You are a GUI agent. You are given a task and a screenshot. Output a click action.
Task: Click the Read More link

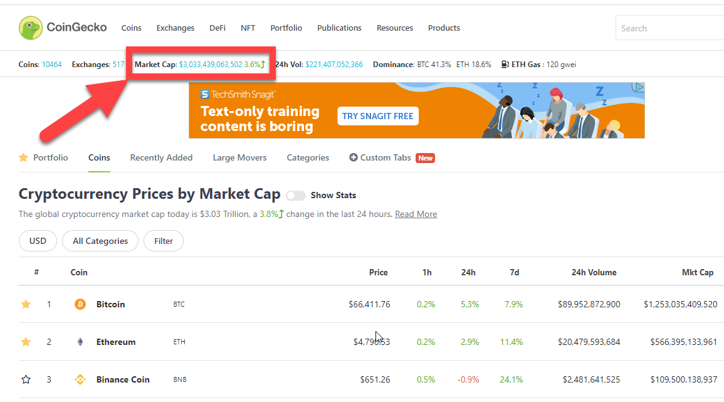point(416,214)
